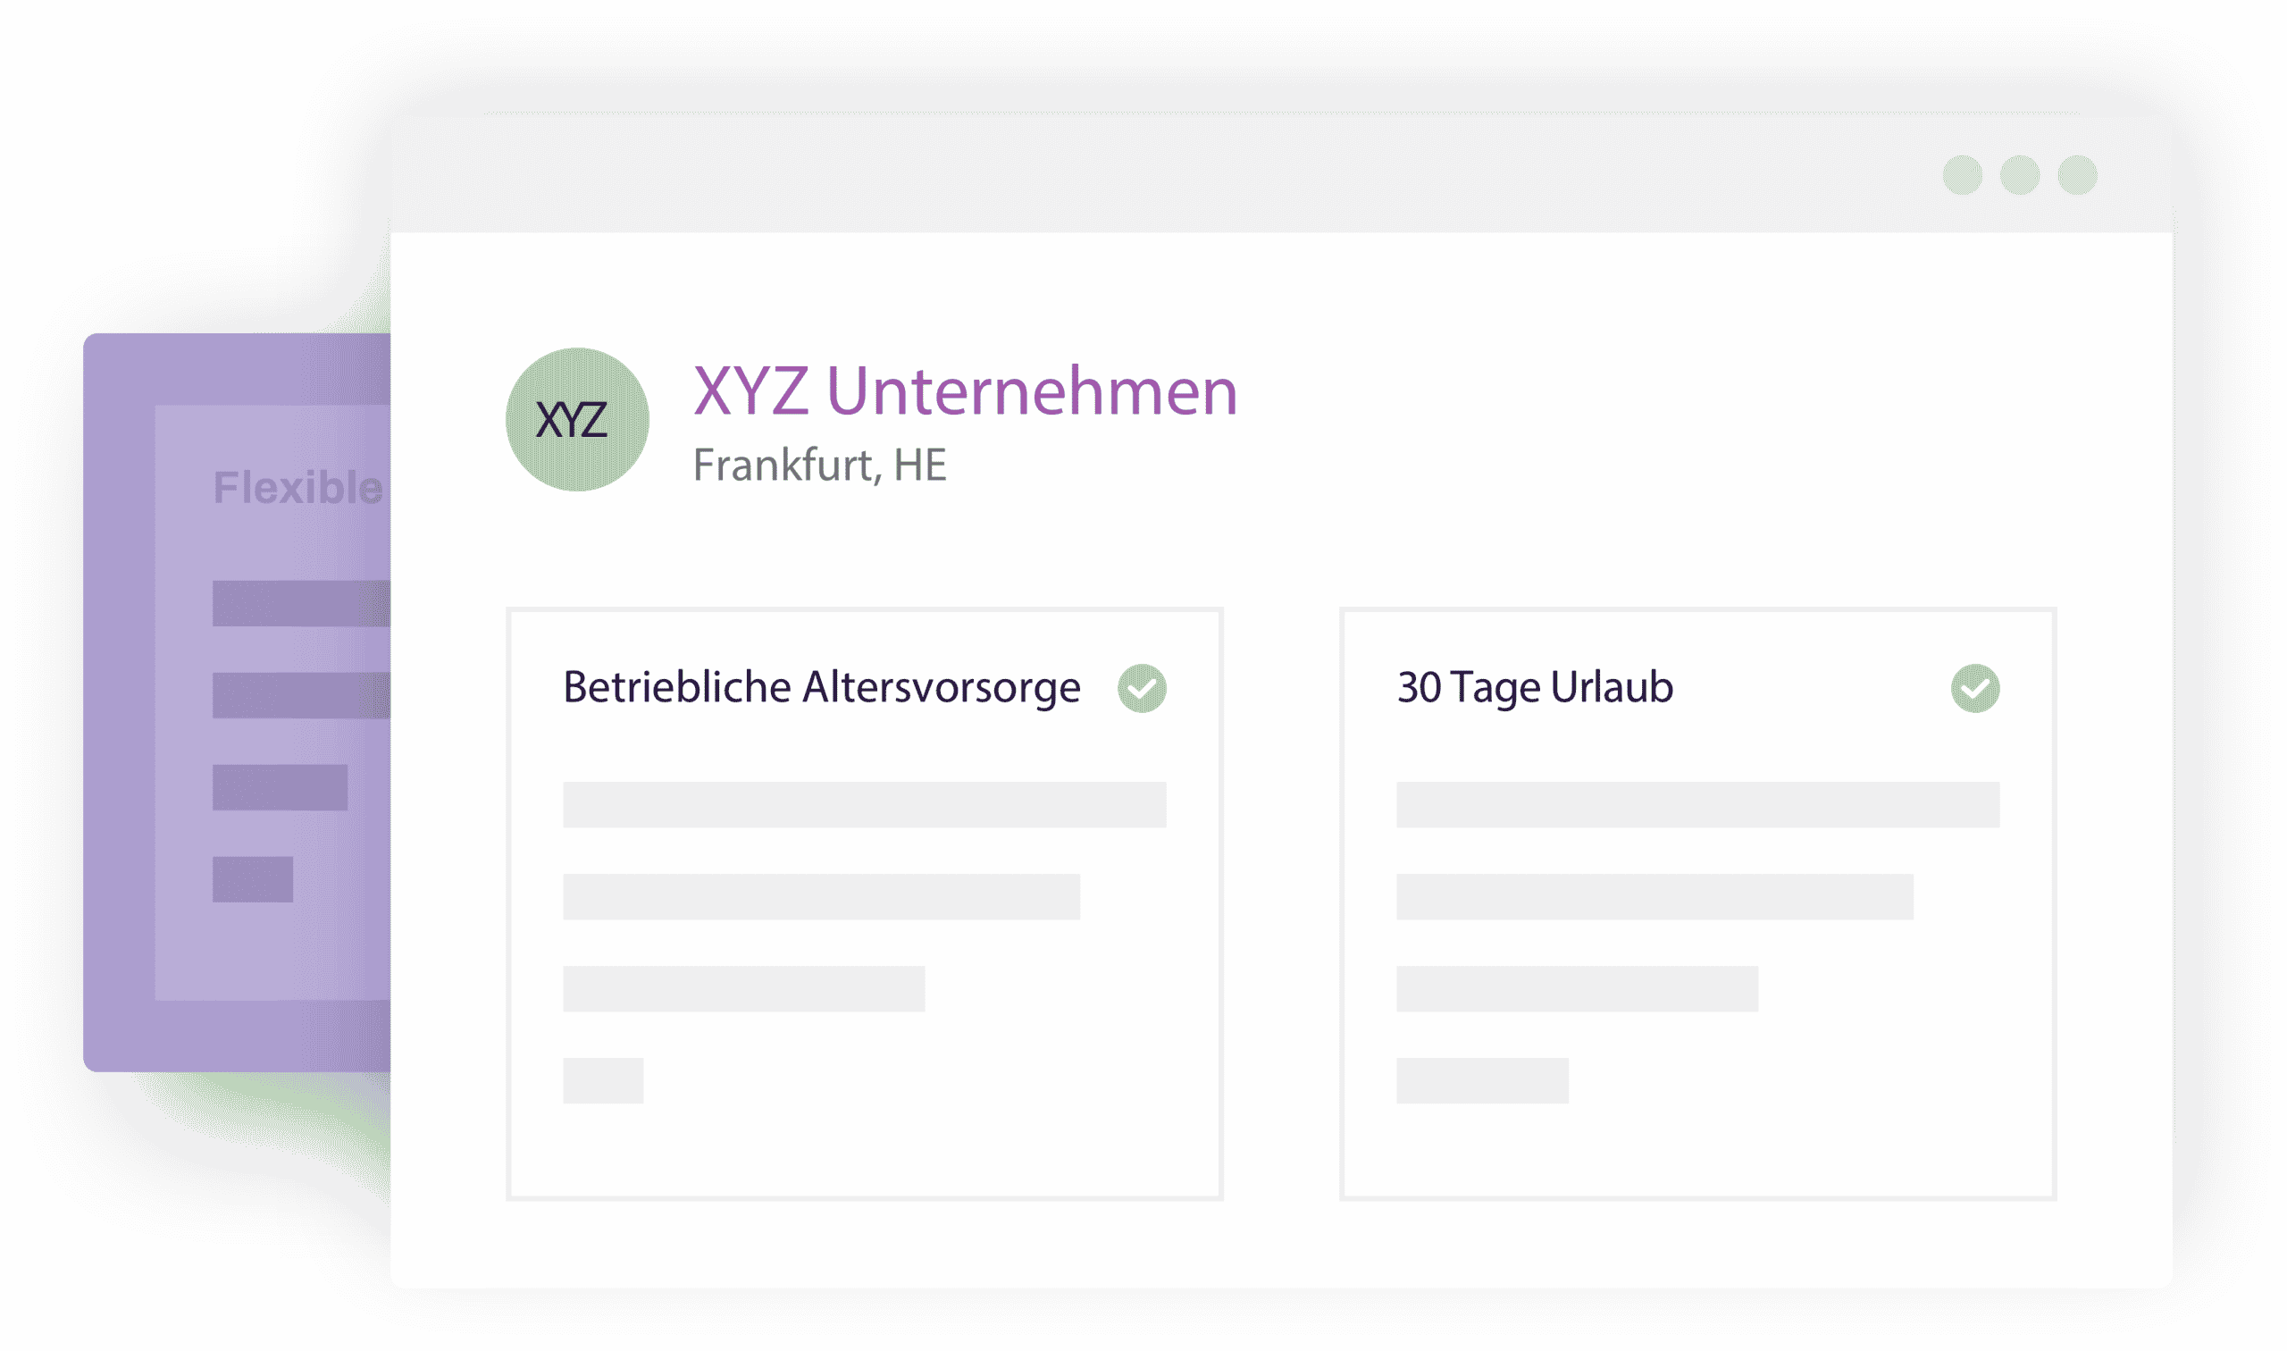Click the bottom gray bar under 30 Tage Urlaub

click(1481, 1080)
